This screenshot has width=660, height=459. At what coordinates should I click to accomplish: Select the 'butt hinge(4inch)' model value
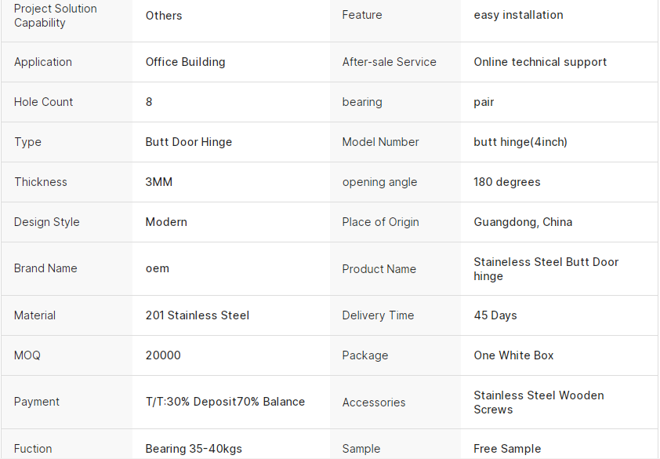click(x=520, y=142)
